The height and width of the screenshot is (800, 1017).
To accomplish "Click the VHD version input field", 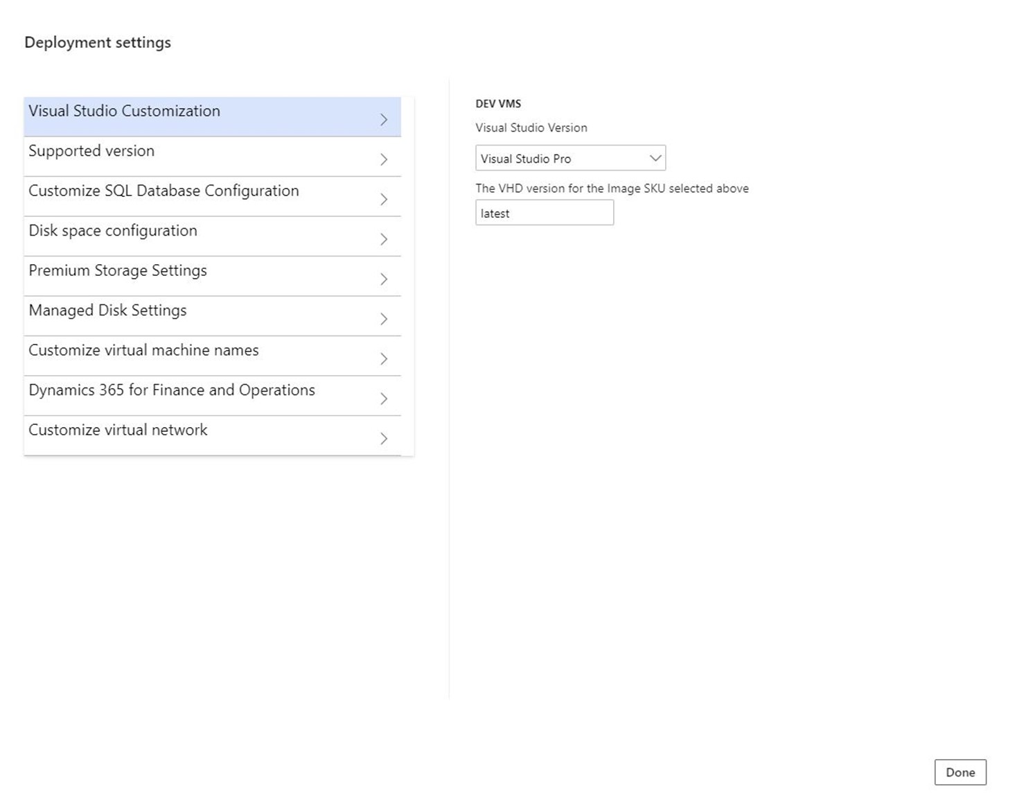I will click(x=545, y=213).
